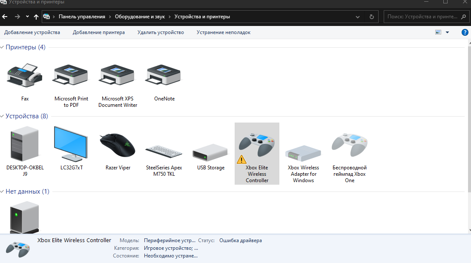Open help with the blue question icon
The height and width of the screenshot is (263, 471).
(x=465, y=32)
